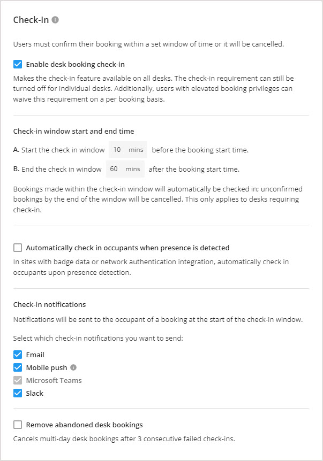Viewport: 323px width, 461px height.
Task: Toggle off Mobile push notifications
Action: pyautogui.click(x=17, y=367)
